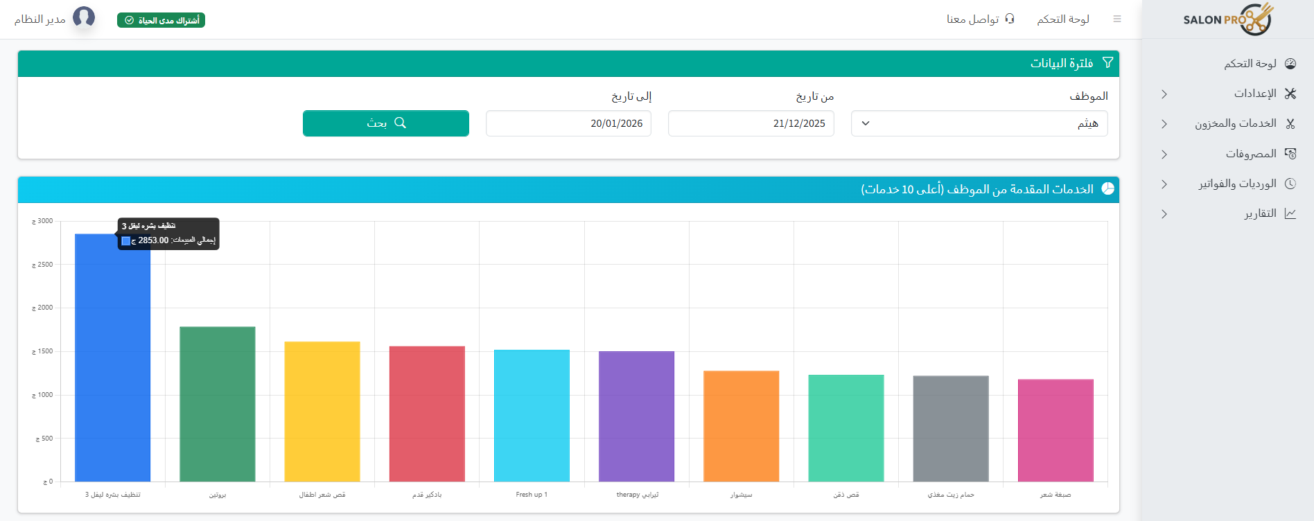Click the user avatar for مدير النظام
This screenshot has width=1314, height=521.
tap(84, 17)
